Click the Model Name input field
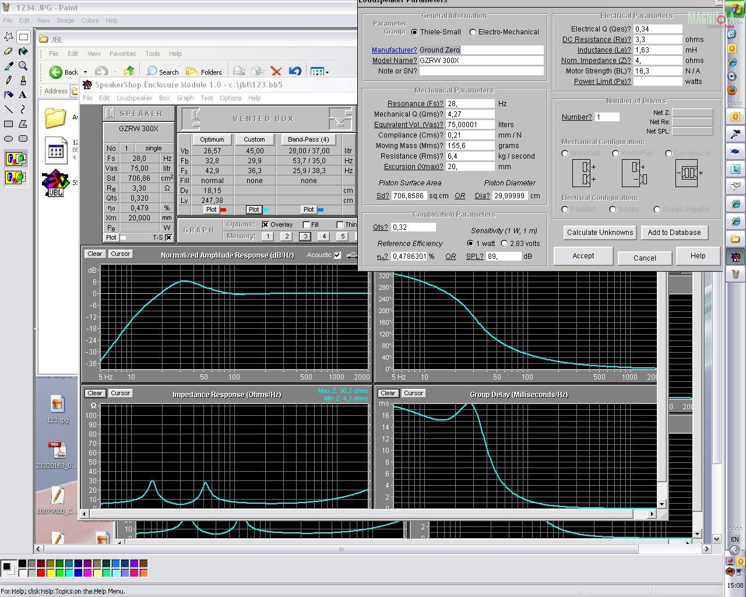This screenshot has height=597, width=746. (x=481, y=60)
